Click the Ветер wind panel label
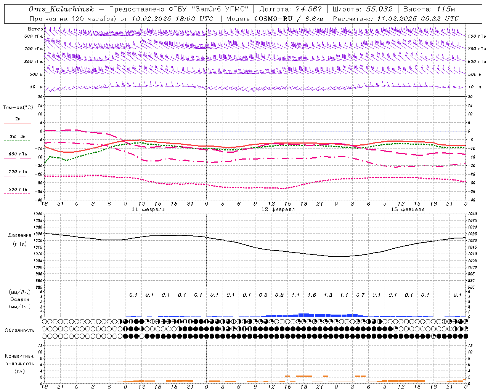 pyautogui.click(x=35, y=29)
